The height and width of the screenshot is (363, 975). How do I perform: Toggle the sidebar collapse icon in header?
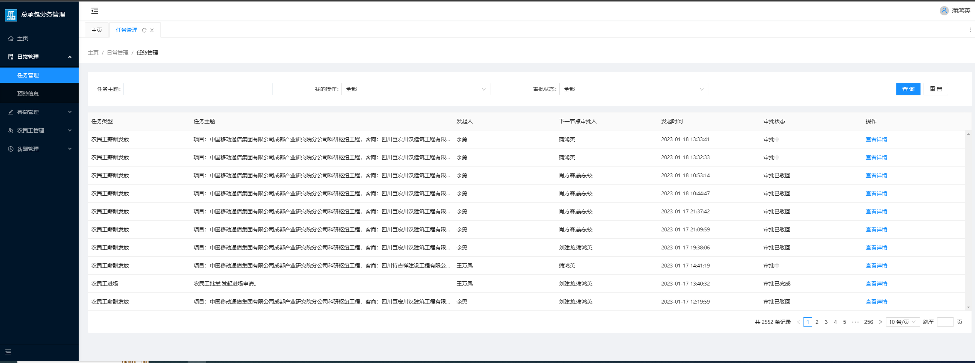click(95, 11)
